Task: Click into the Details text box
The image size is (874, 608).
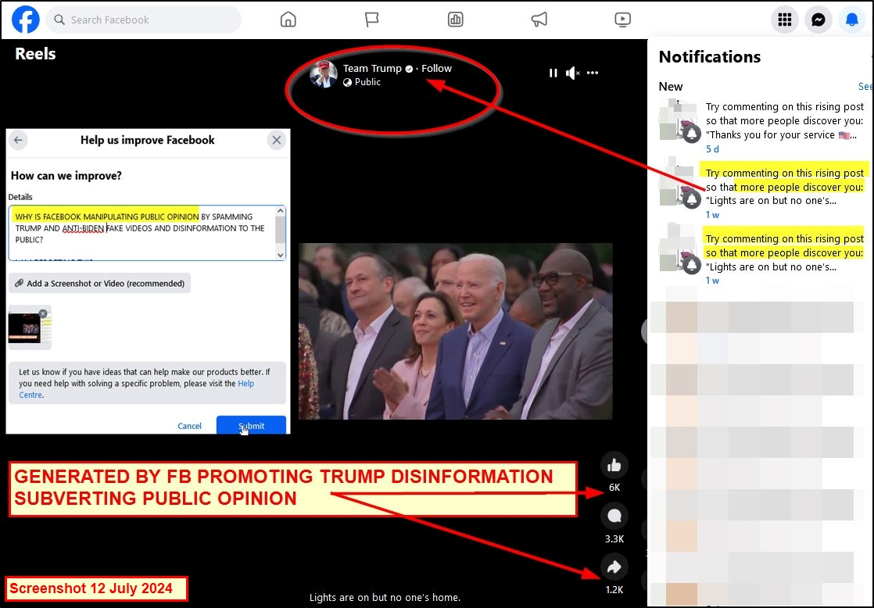Action: (x=142, y=232)
